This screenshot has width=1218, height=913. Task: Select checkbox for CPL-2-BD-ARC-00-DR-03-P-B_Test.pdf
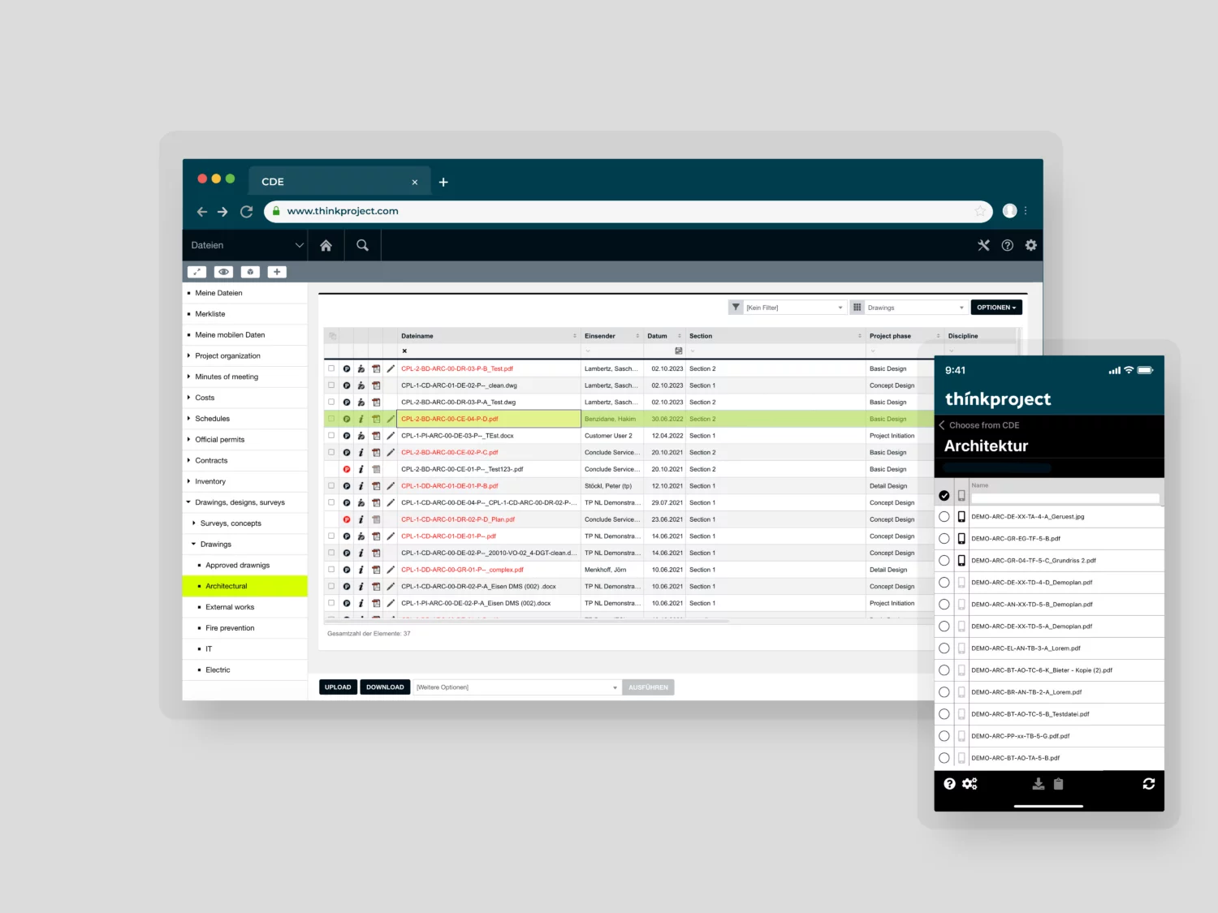(331, 368)
